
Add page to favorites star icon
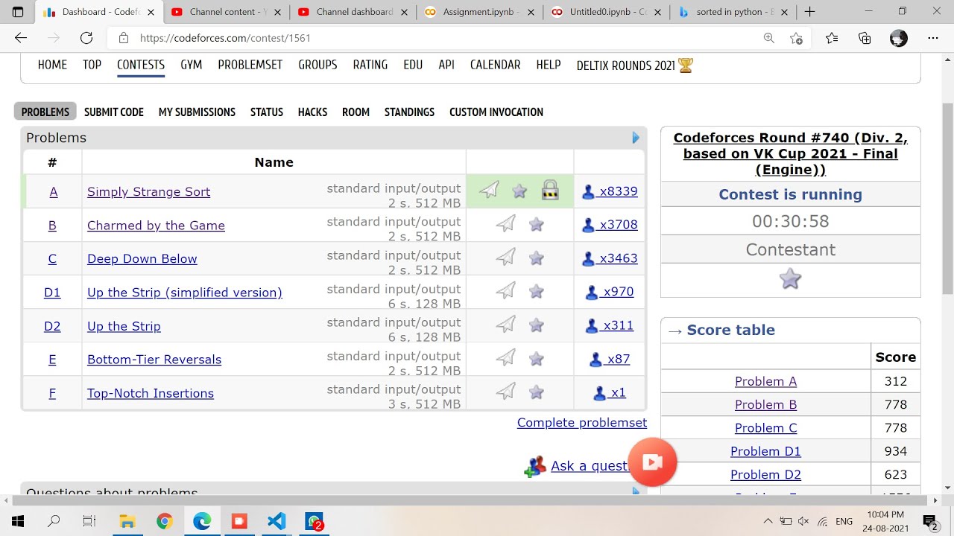796,38
